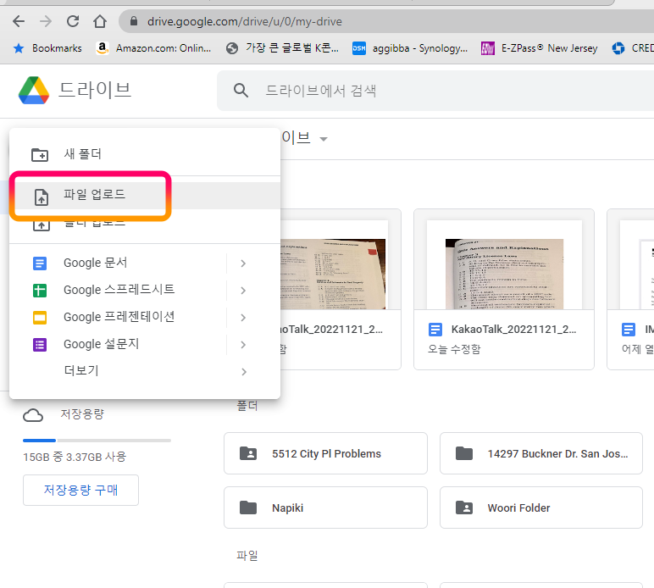654x588 pixels.
Task: Open the 가장 큰 글로벌 bookmark
Action: click(282, 48)
